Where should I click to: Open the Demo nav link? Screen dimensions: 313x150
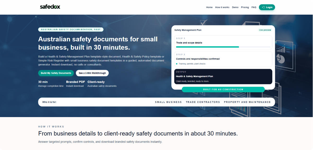pos(235,7)
